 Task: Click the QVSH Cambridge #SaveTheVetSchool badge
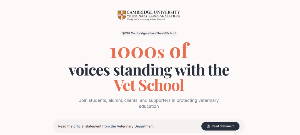(149, 33)
